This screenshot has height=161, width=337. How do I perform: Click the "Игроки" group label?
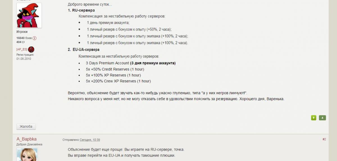tap(22, 32)
